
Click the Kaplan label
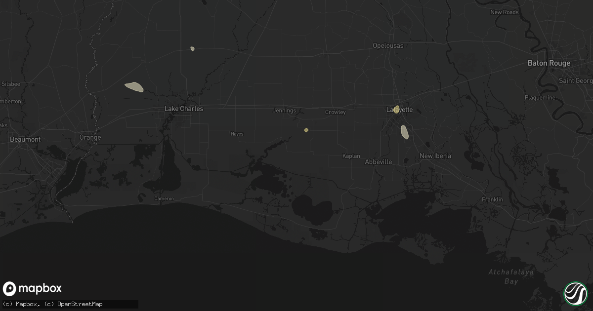tap(351, 156)
